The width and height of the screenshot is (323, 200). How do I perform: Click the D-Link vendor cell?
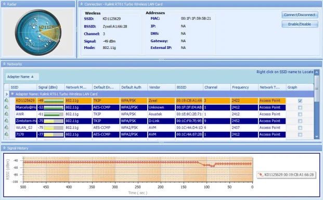click(x=161, y=121)
